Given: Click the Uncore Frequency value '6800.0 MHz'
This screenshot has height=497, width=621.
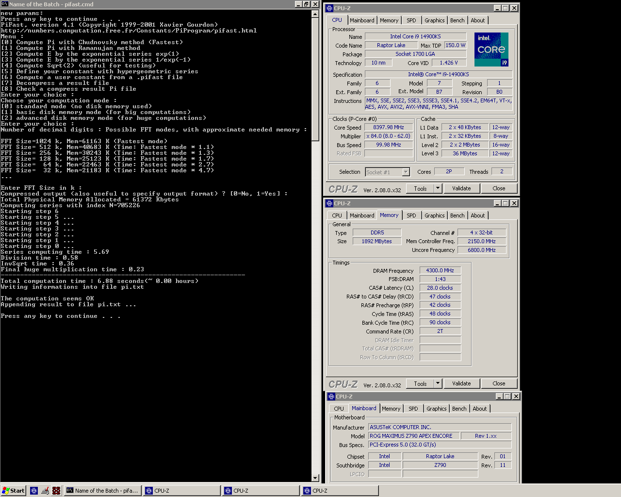Looking at the screenshot, I should [x=482, y=250].
